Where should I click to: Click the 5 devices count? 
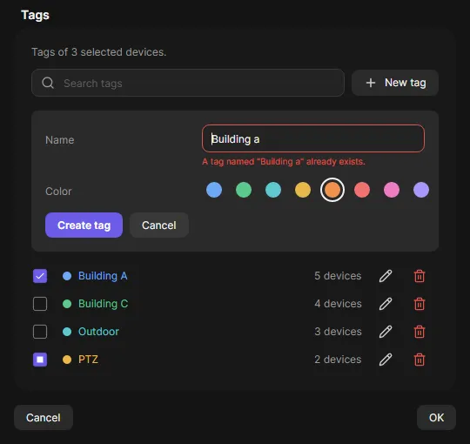(338, 276)
